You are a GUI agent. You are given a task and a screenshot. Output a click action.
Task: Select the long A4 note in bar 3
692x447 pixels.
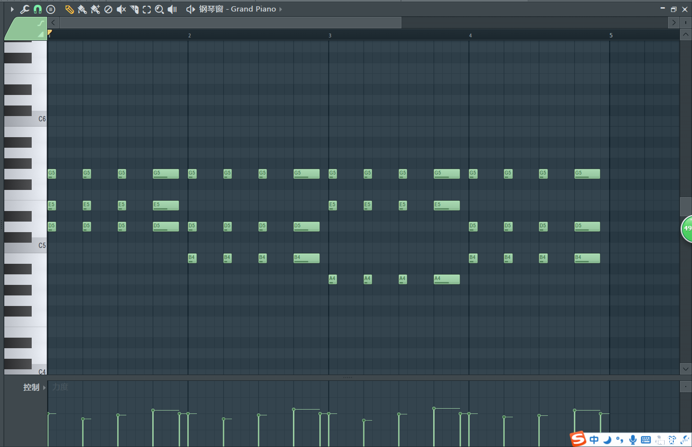447,279
